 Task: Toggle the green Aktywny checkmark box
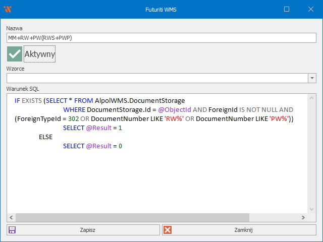15,54
